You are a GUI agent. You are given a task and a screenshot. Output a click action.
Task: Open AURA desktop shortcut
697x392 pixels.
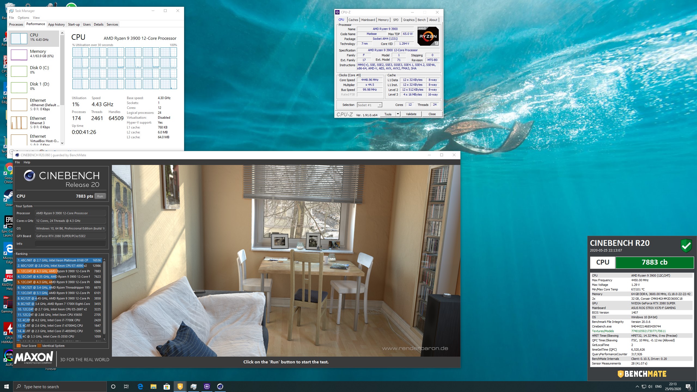[x=9, y=358]
